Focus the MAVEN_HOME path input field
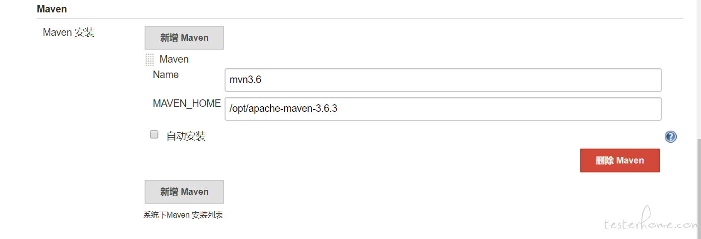This screenshot has height=239, width=701. 443,109
